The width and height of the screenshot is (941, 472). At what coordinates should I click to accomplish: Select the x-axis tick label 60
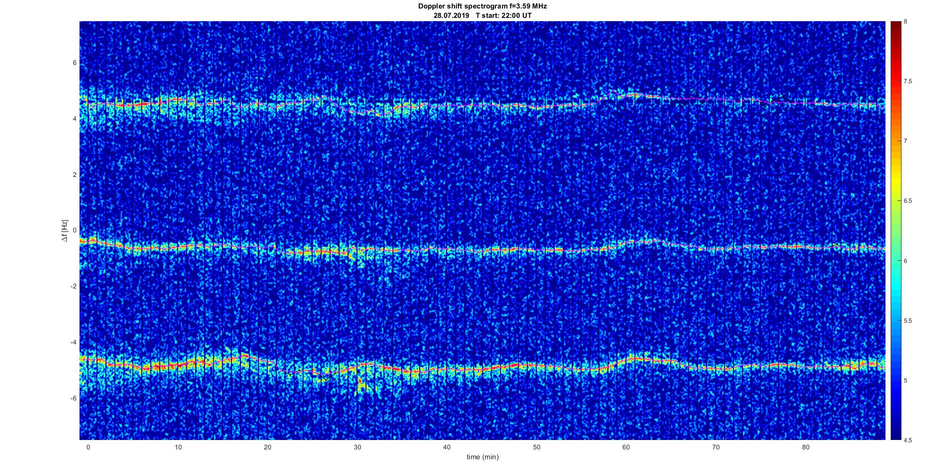(x=626, y=447)
